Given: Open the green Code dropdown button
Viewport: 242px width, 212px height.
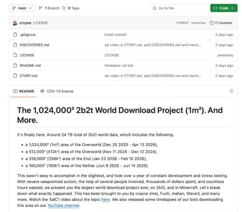Looking at the screenshot, I should [224, 8].
